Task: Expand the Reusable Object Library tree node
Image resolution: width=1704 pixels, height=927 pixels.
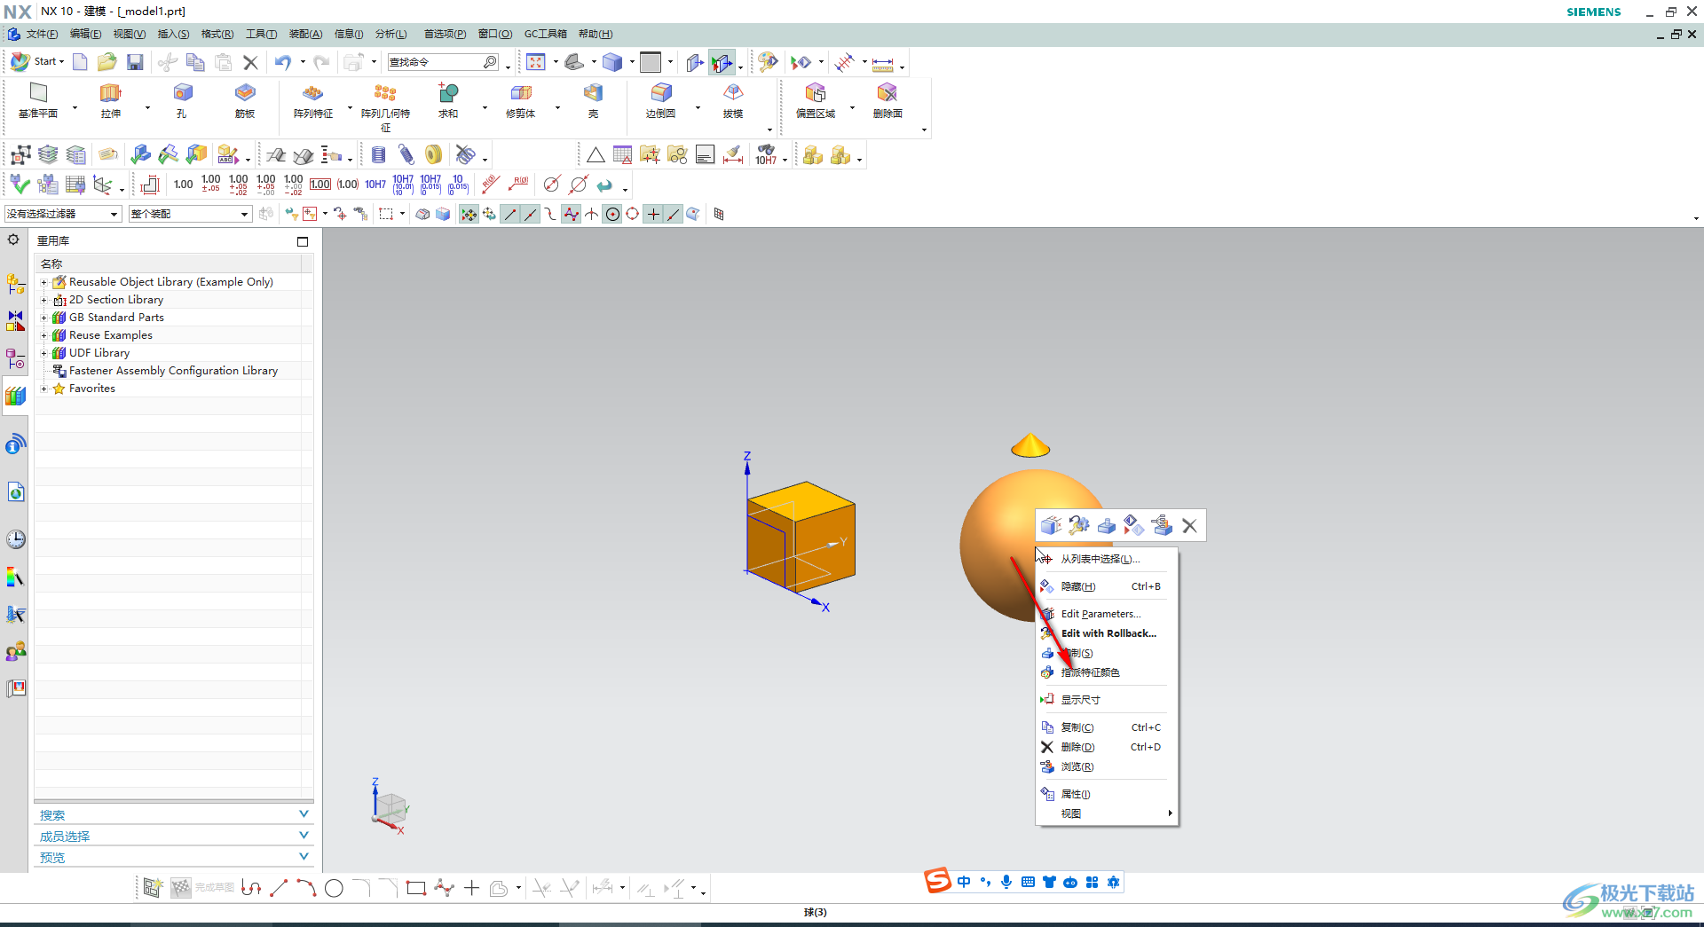Action: coord(43,282)
